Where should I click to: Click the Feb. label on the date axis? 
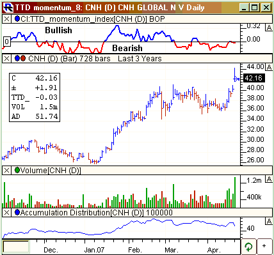click(135, 250)
